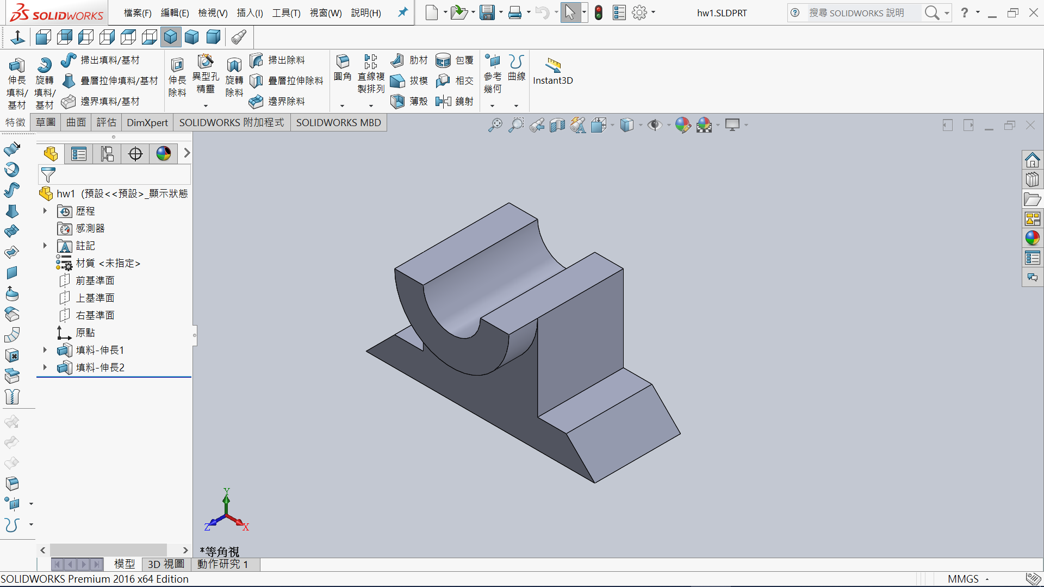Open the 異型孔精靈 Hole Wizard tool
The image size is (1044, 587).
click(x=206, y=62)
